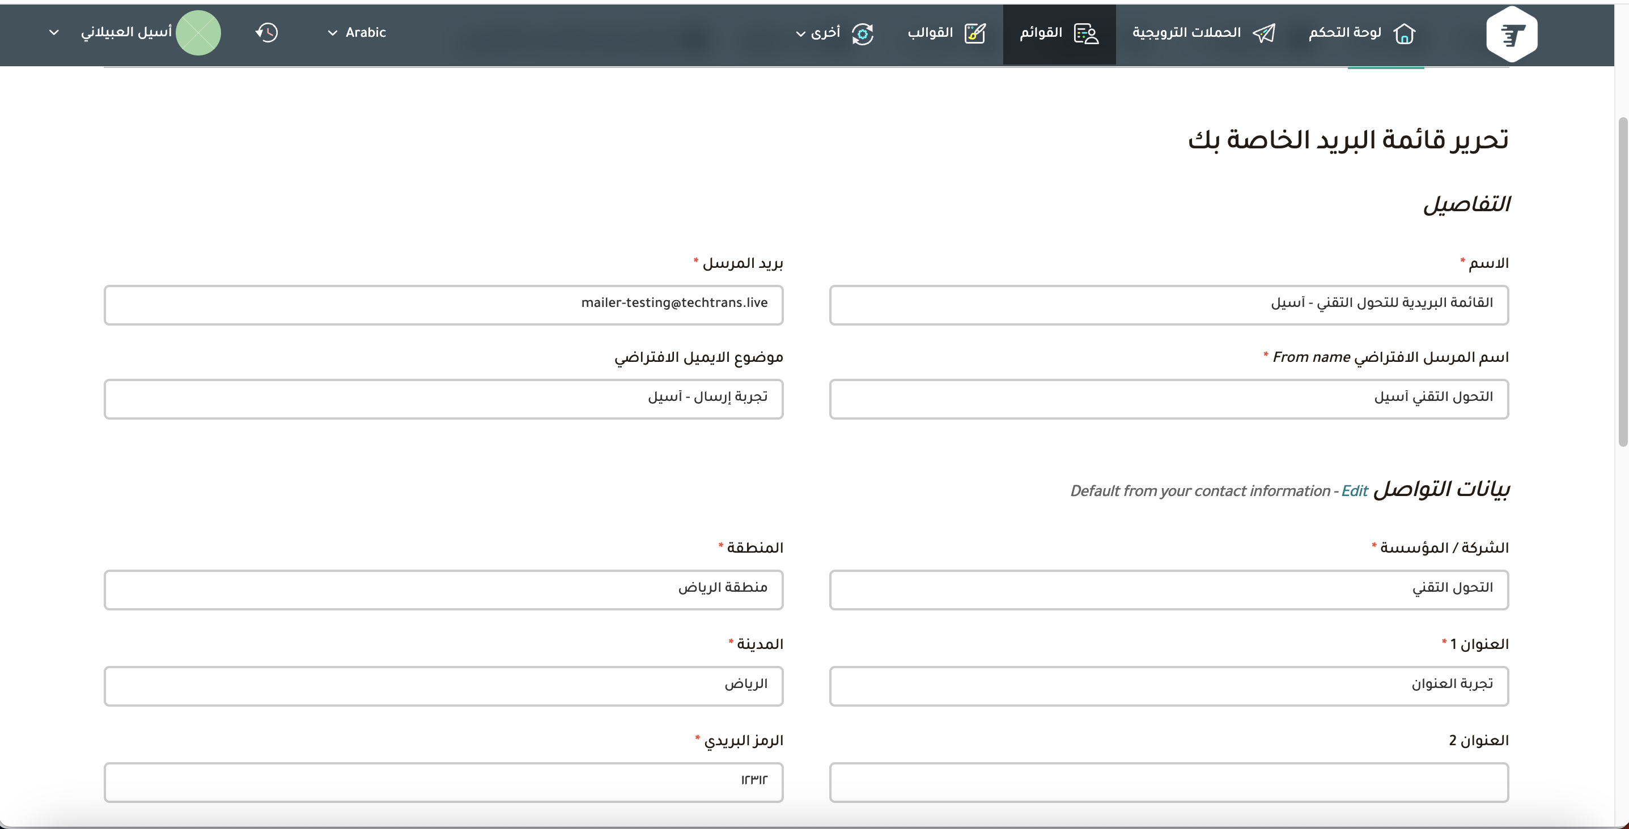Open the الحملات الترويجية menu item
The height and width of the screenshot is (829, 1629).
(x=1186, y=32)
